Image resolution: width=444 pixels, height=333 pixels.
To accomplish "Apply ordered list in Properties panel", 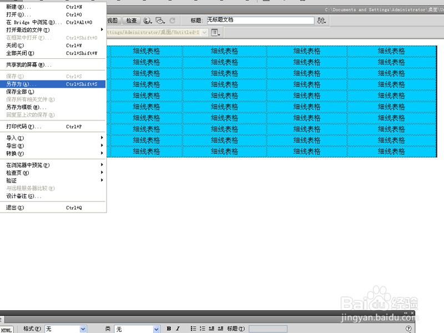I will pyautogui.click(x=202, y=329).
